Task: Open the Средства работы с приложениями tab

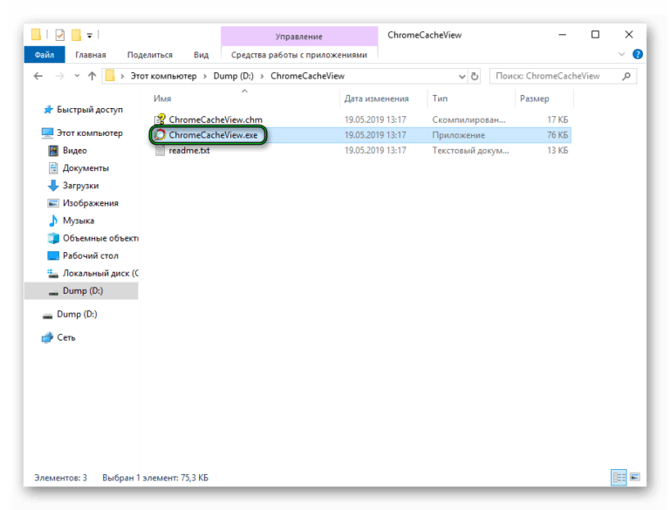Action: pyautogui.click(x=299, y=55)
